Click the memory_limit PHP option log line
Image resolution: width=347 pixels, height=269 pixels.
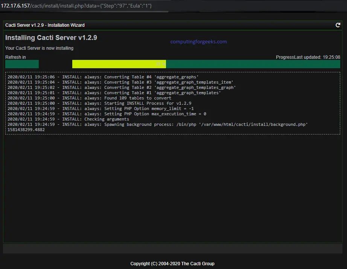coord(101,109)
